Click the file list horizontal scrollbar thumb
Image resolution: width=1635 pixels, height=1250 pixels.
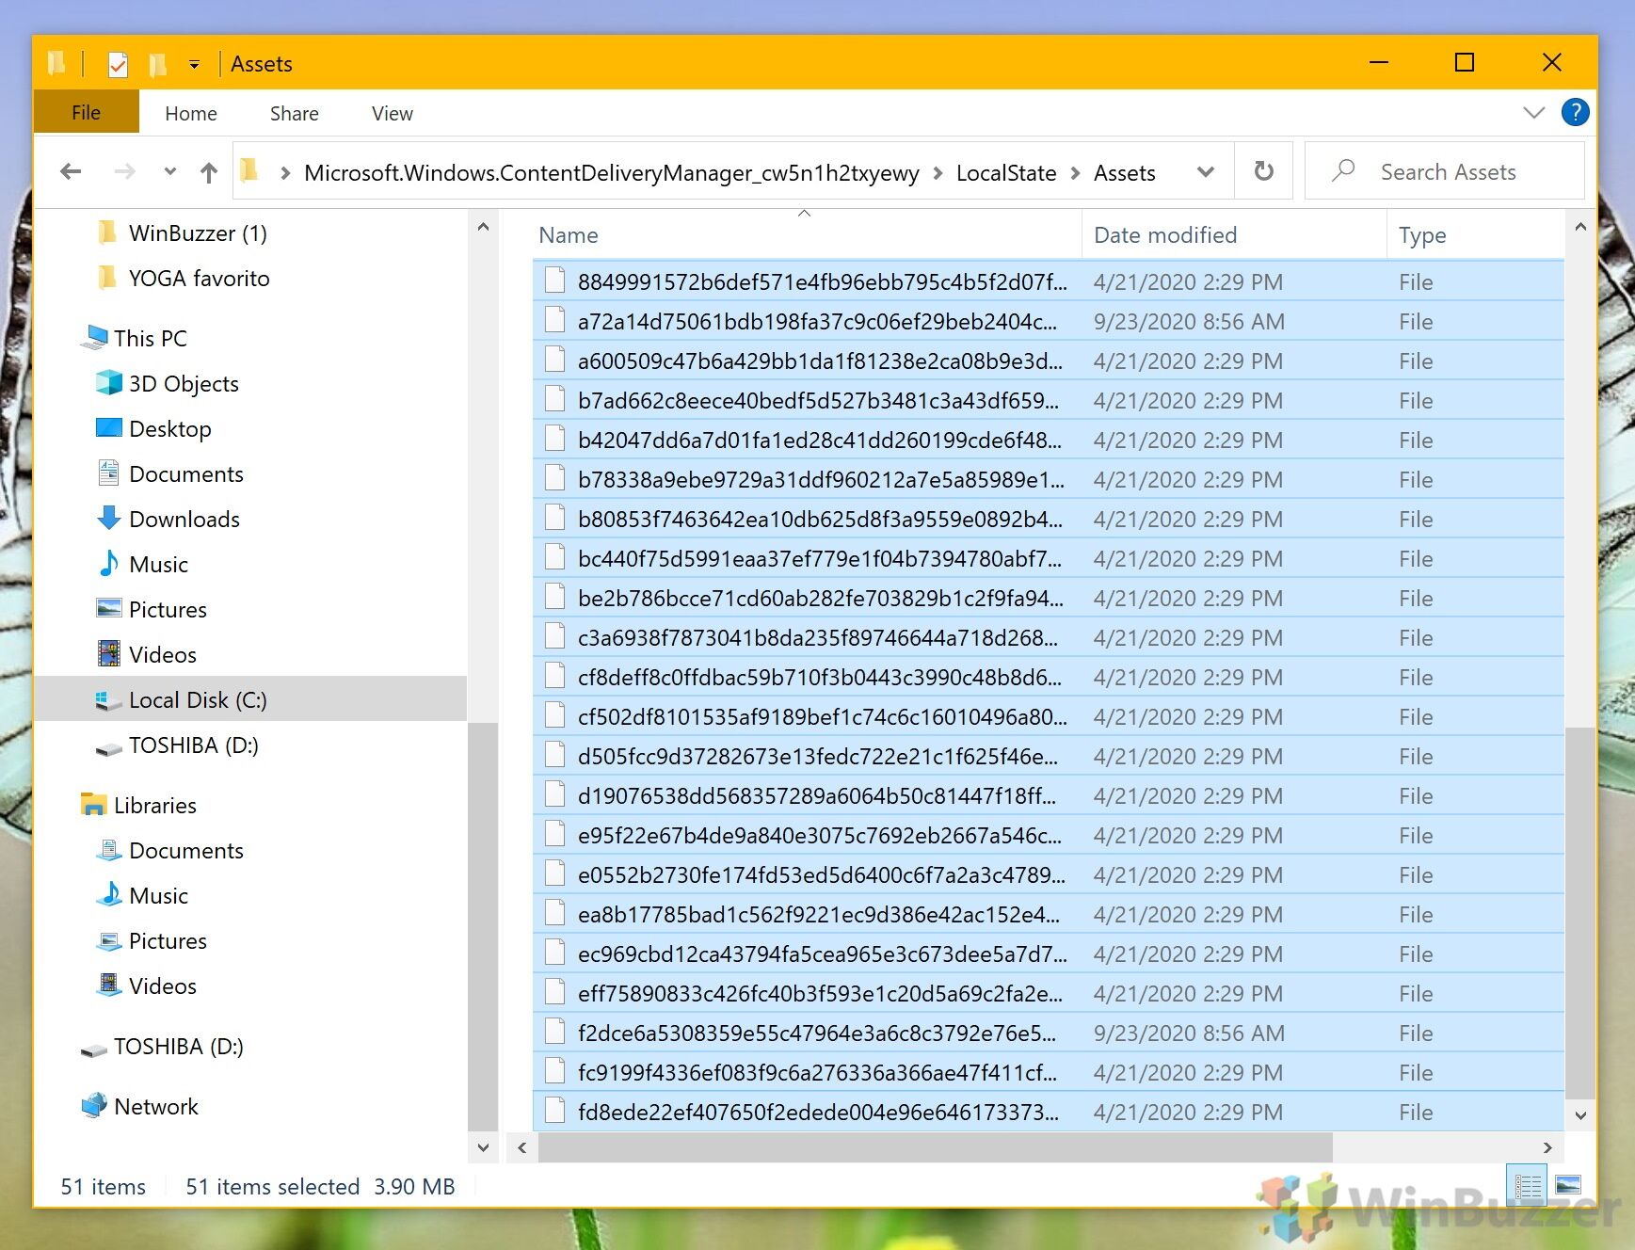tap(935, 1147)
